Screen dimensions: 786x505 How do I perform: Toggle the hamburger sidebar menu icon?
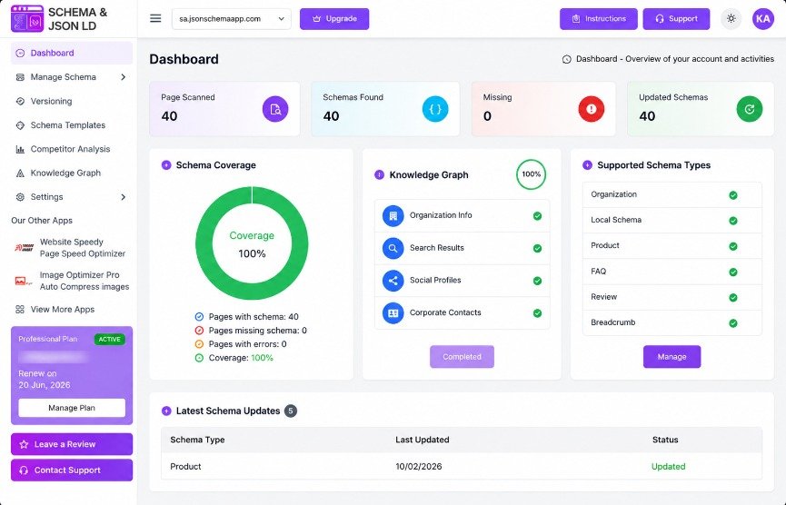pyautogui.click(x=155, y=18)
